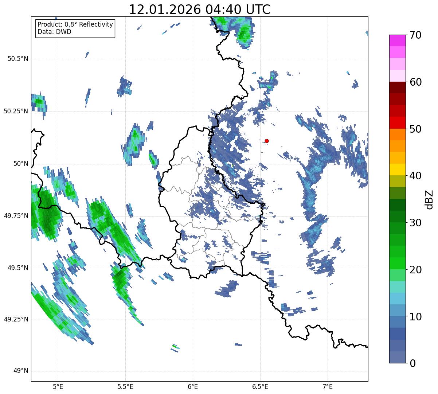This screenshot has height=394, width=438.
Task: Click the red radar site marker dot
Action: point(267,141)
